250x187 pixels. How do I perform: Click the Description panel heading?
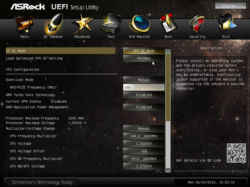[x=211, y=48]
